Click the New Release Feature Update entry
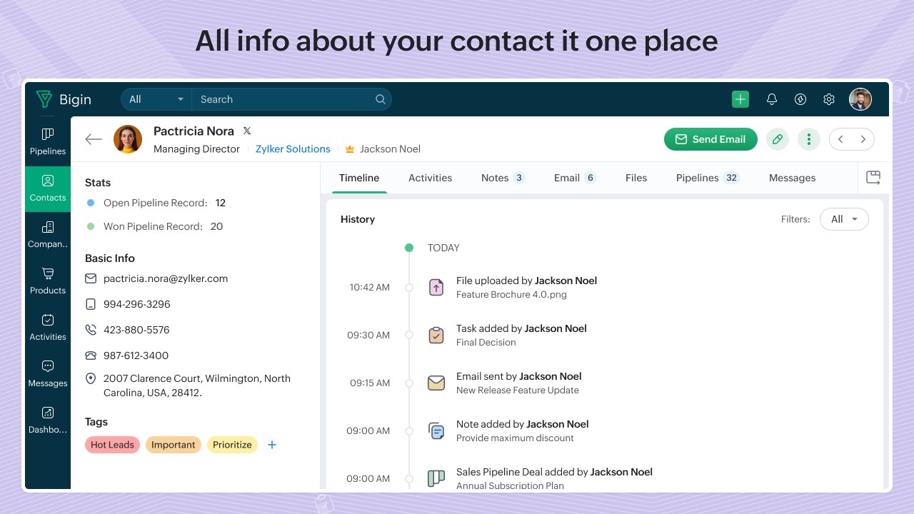This screenshot has height=514, width=914. pyautogui.click(x=518, y=390)
